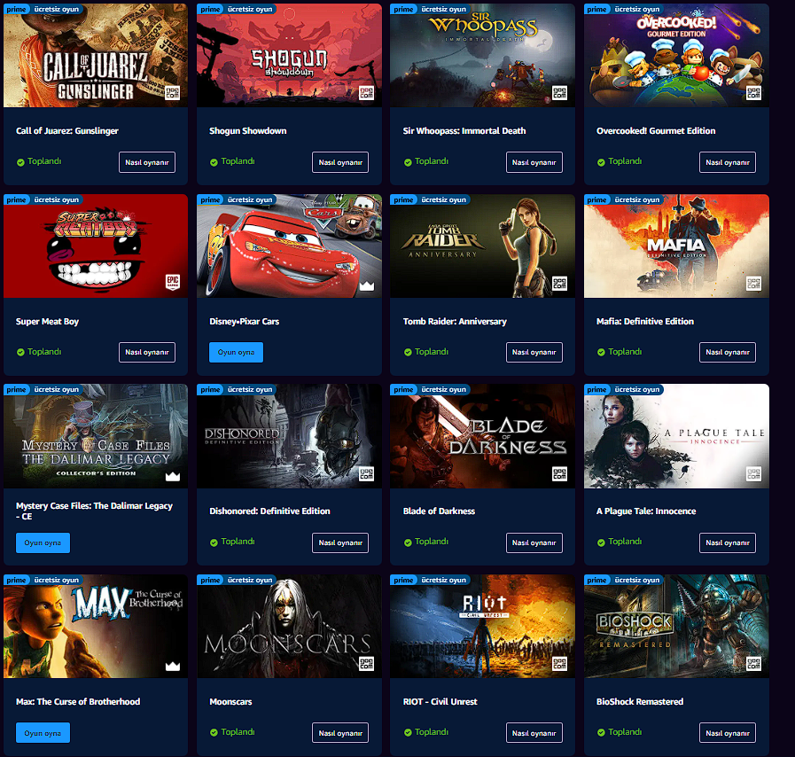The width and height of the screenshot is (795, 757).
Task: Click Nasıl oynanır under RIOT - Civil Unrest
Action: pos(534,733)
